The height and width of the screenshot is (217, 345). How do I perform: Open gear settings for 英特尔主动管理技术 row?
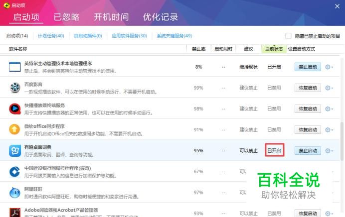[329, 67]
